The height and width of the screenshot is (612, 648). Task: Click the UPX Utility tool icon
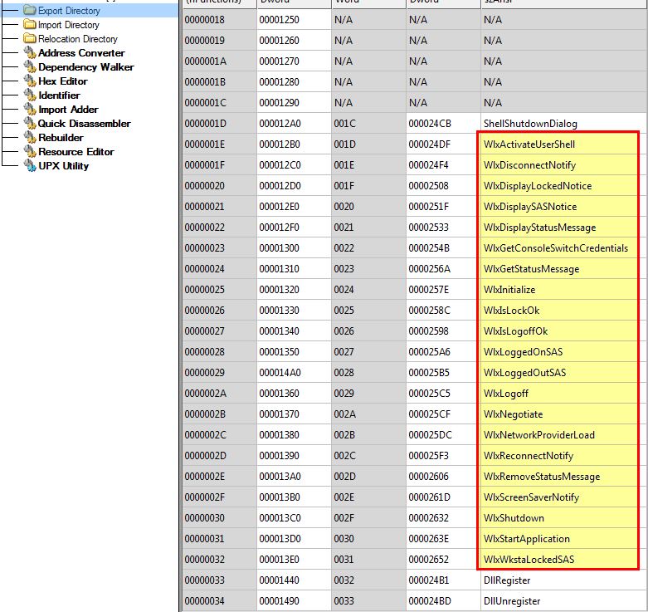click(x=30, y=165)
